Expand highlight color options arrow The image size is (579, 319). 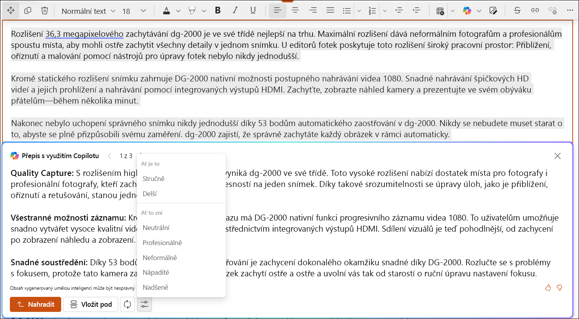tap(204, 11)
